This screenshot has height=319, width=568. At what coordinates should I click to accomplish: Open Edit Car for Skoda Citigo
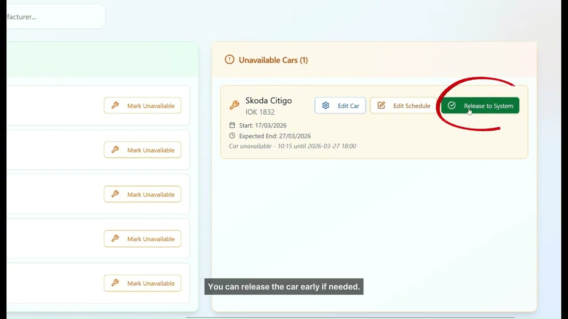(340, 105)
